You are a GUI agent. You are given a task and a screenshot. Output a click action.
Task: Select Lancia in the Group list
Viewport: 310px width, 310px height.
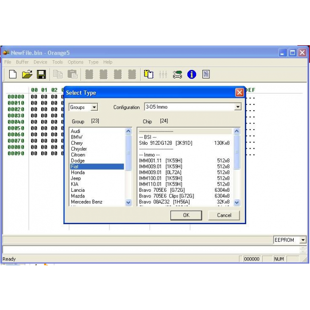(97, 190)
